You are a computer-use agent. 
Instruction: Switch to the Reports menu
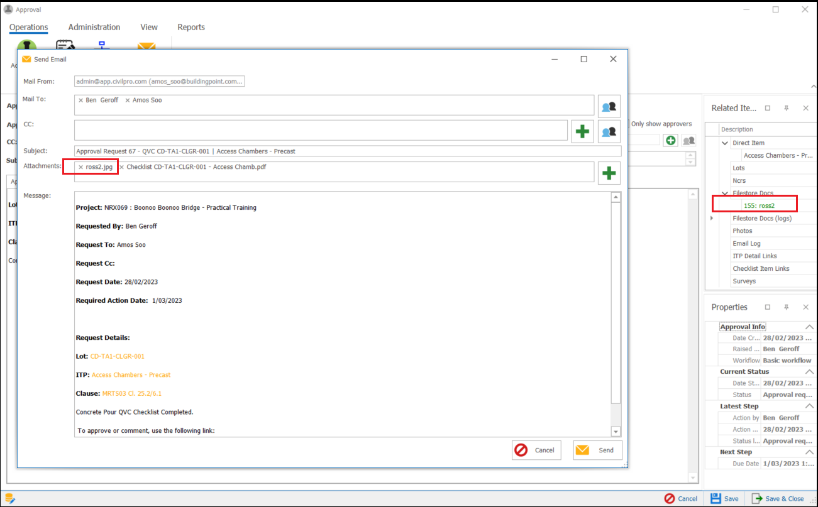click(x=191, y=27)
